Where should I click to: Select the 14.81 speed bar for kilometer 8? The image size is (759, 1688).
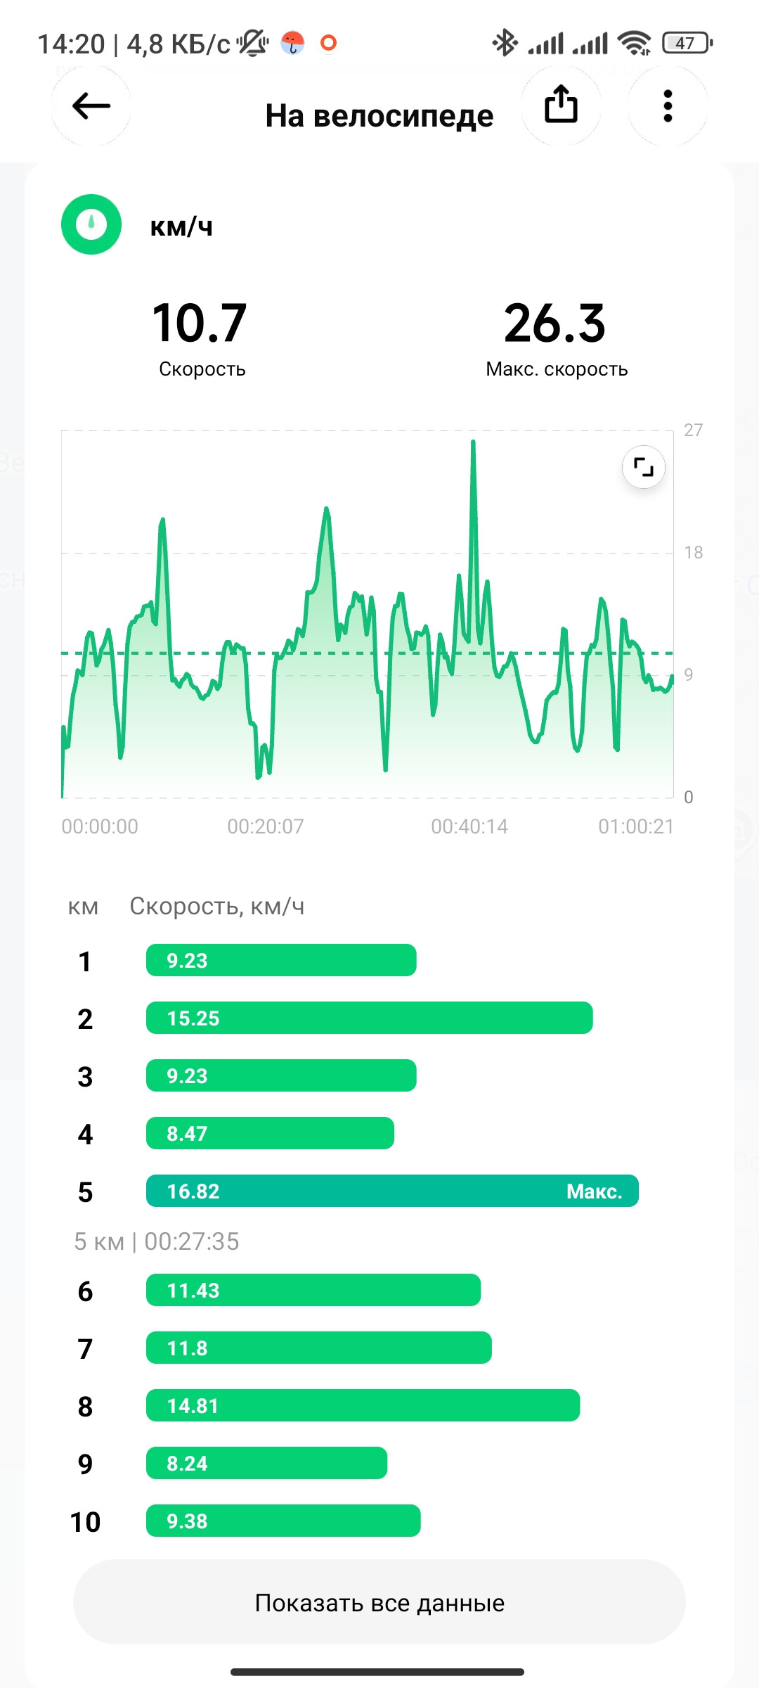(363, 1405)
